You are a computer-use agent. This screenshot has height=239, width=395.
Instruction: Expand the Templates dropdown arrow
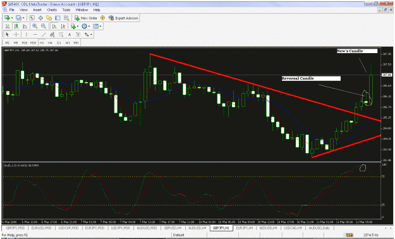(100, 26)
